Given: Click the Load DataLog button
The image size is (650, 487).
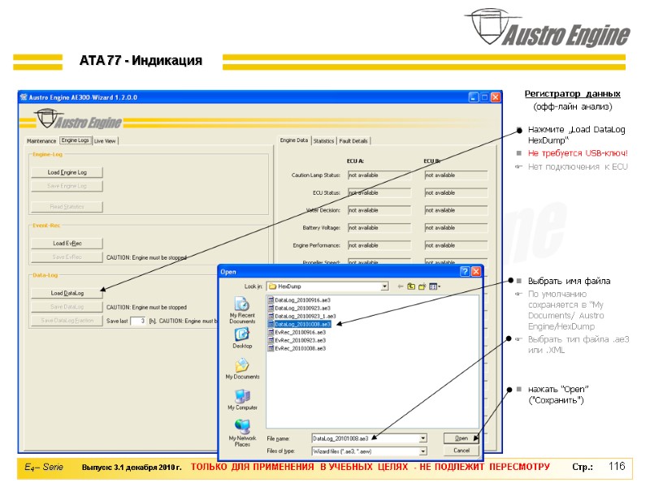Looking at the screenshot, I should click(67, 293).
